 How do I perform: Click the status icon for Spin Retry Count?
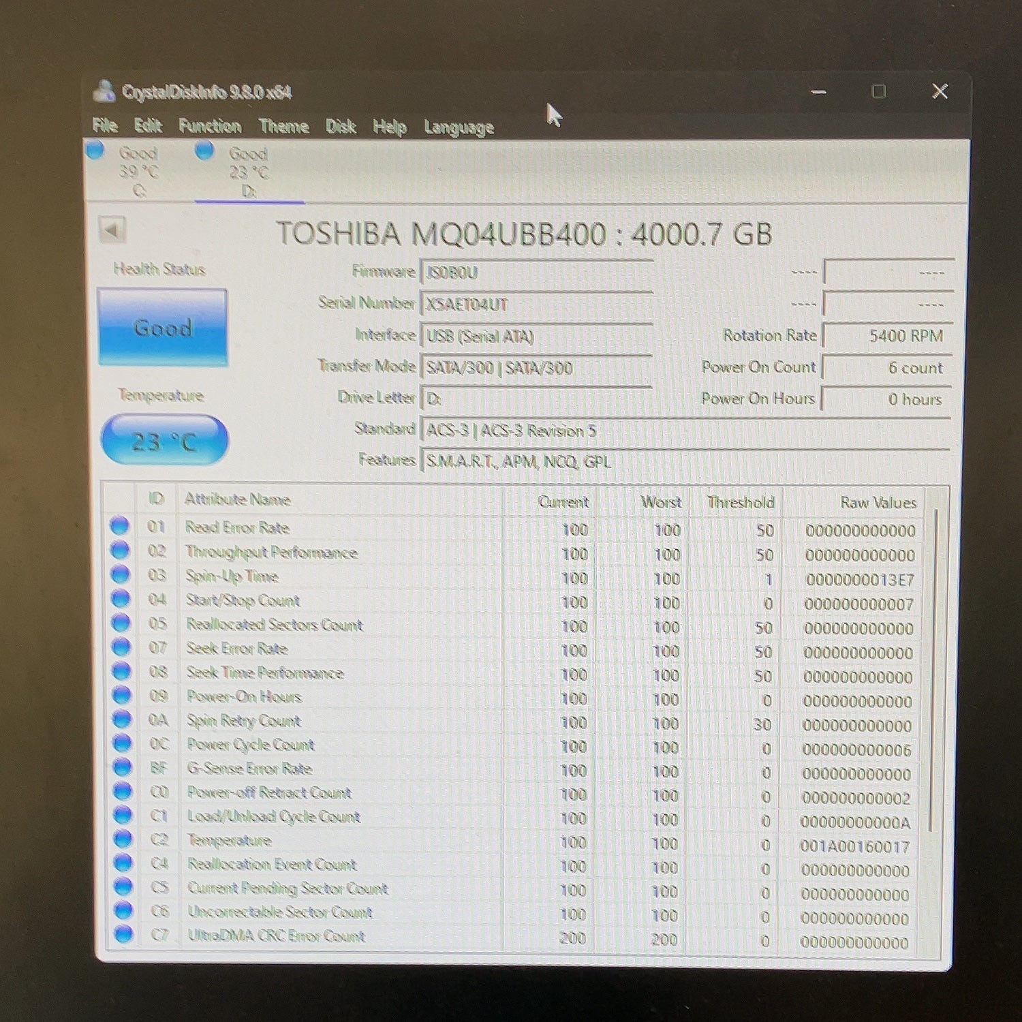pos(122,719)
